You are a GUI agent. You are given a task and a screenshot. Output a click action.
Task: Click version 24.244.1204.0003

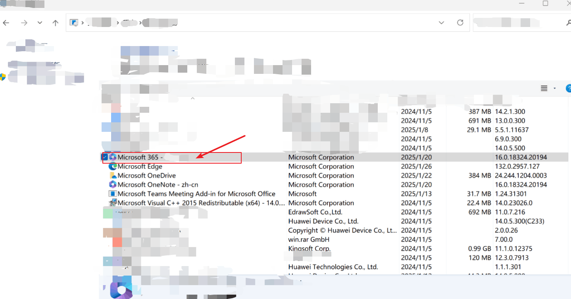[x=521, y=176]
